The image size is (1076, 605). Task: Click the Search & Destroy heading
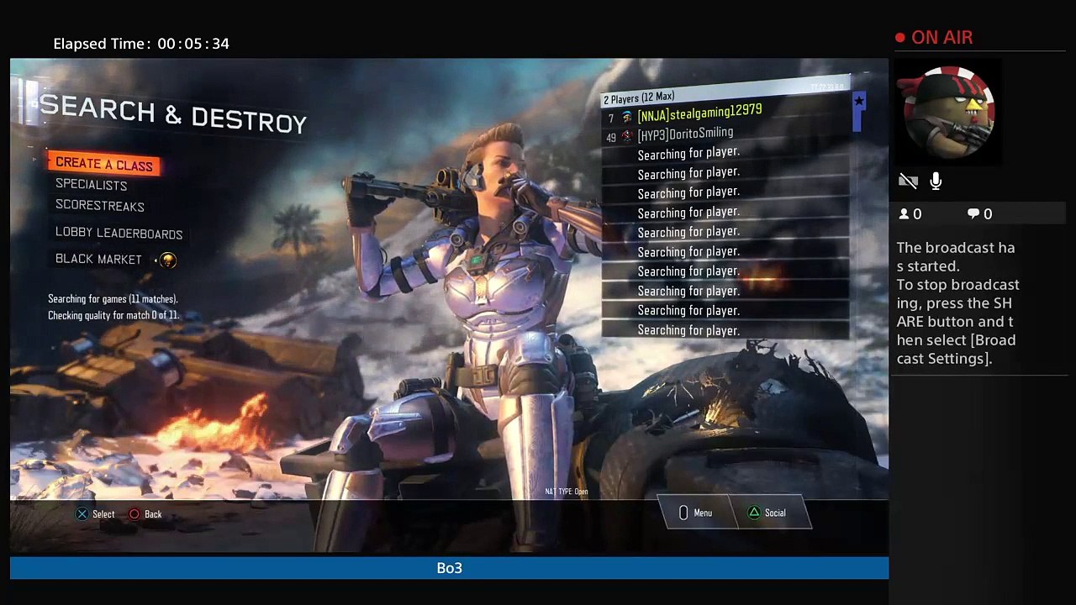pos(173,113)
